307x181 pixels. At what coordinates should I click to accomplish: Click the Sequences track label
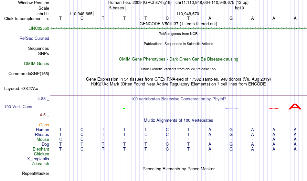coord(38,48)
